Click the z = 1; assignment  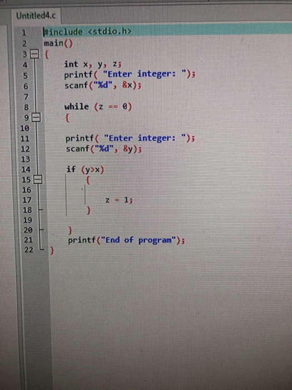pyautogui.click(x=119, y=200)
